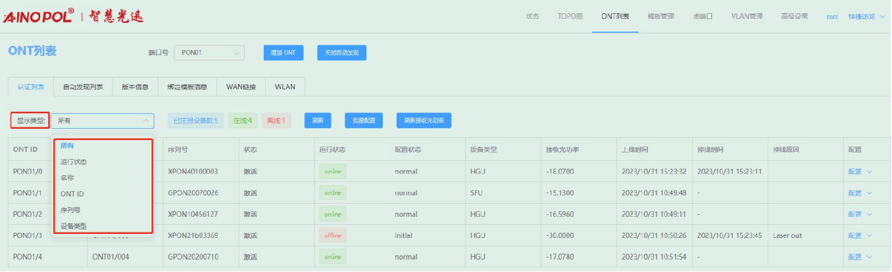Open 配置 dropdown for PON01/3 row
The image size is (892, 272).
[x=859, y=235]
